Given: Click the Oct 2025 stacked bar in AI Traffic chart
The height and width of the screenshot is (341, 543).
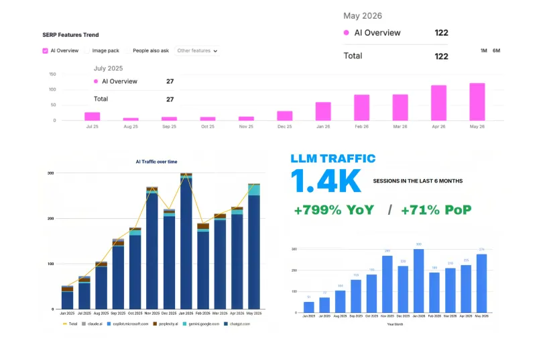Looking at the screenshot, I should point(135,269).
